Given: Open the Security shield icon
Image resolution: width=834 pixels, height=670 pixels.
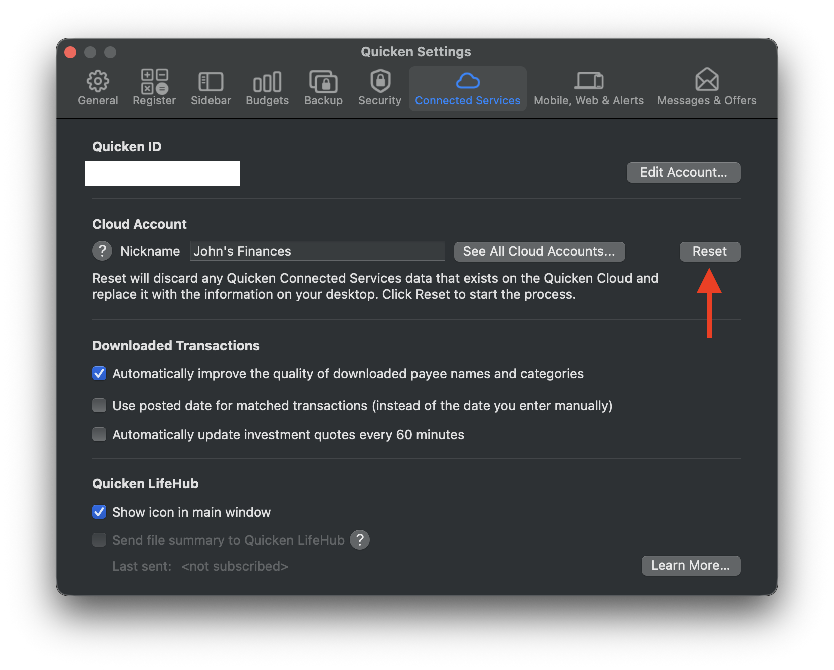Looking at the screenshot, I should point(380,81).
